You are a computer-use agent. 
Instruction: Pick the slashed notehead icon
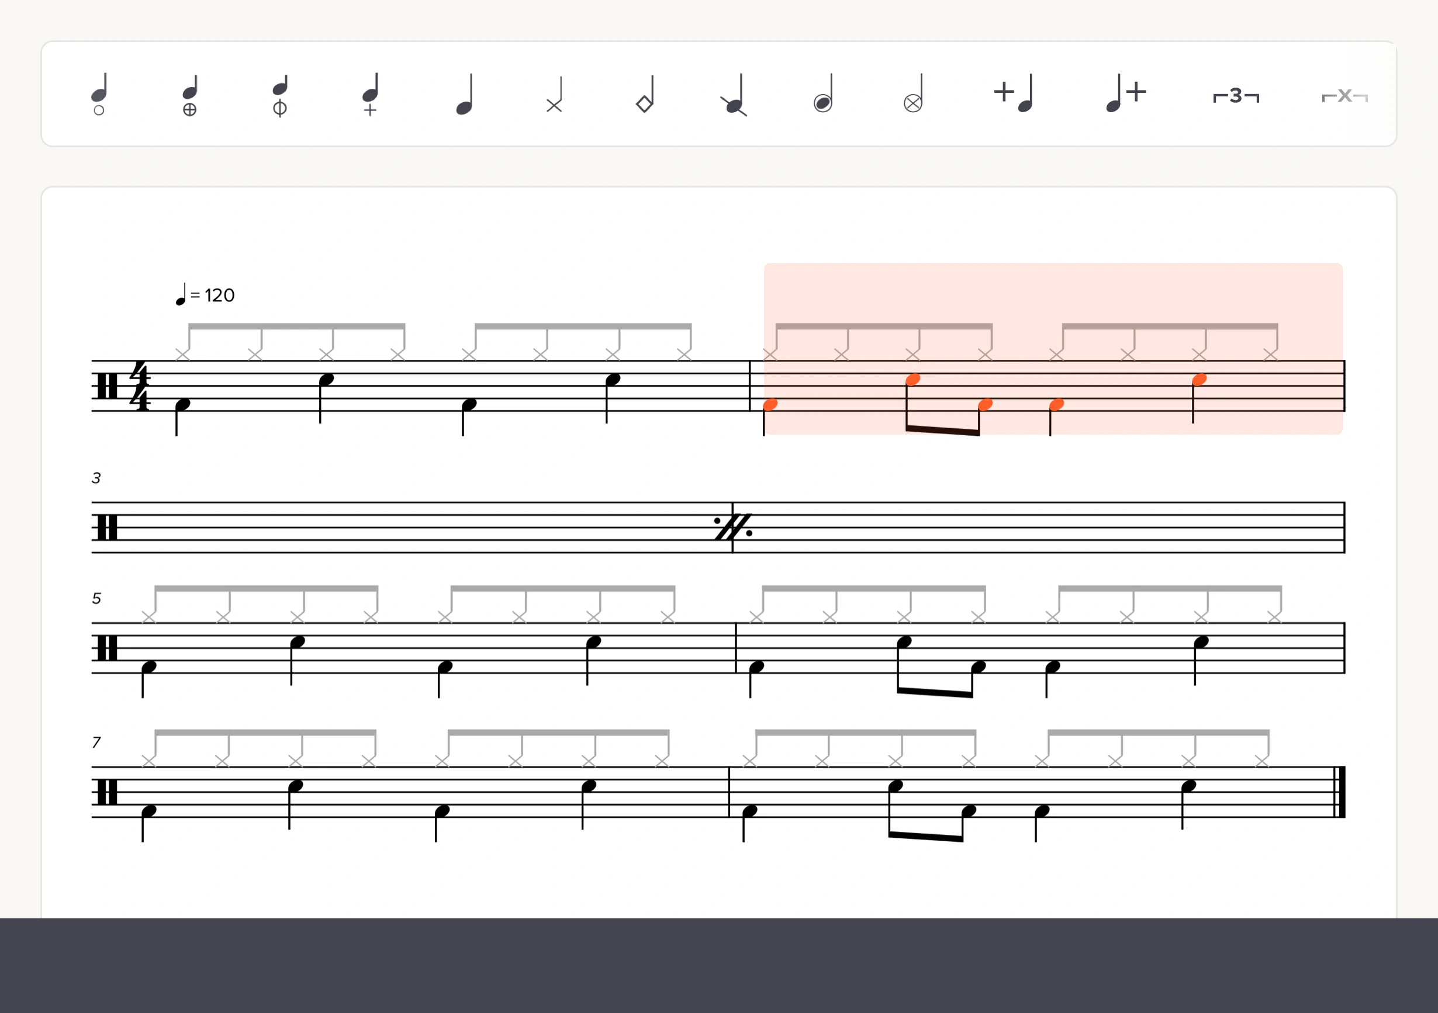(734, 95)
